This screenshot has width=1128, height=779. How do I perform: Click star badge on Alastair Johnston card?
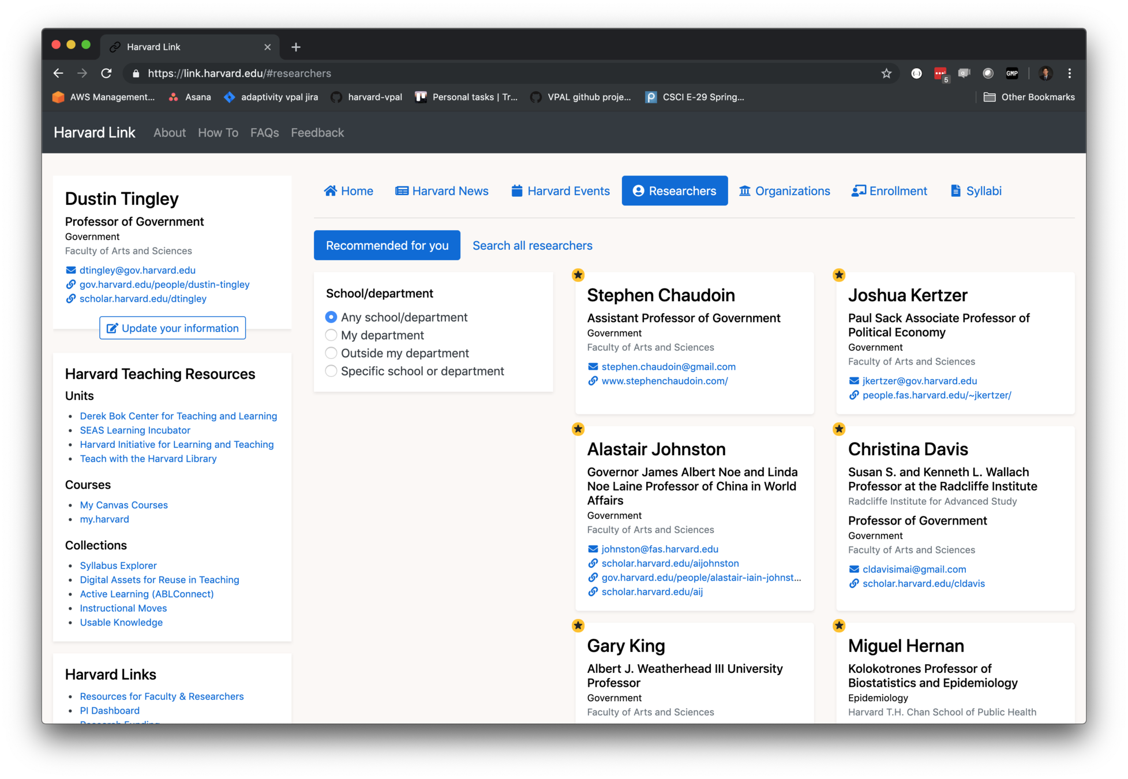[578, 429]
